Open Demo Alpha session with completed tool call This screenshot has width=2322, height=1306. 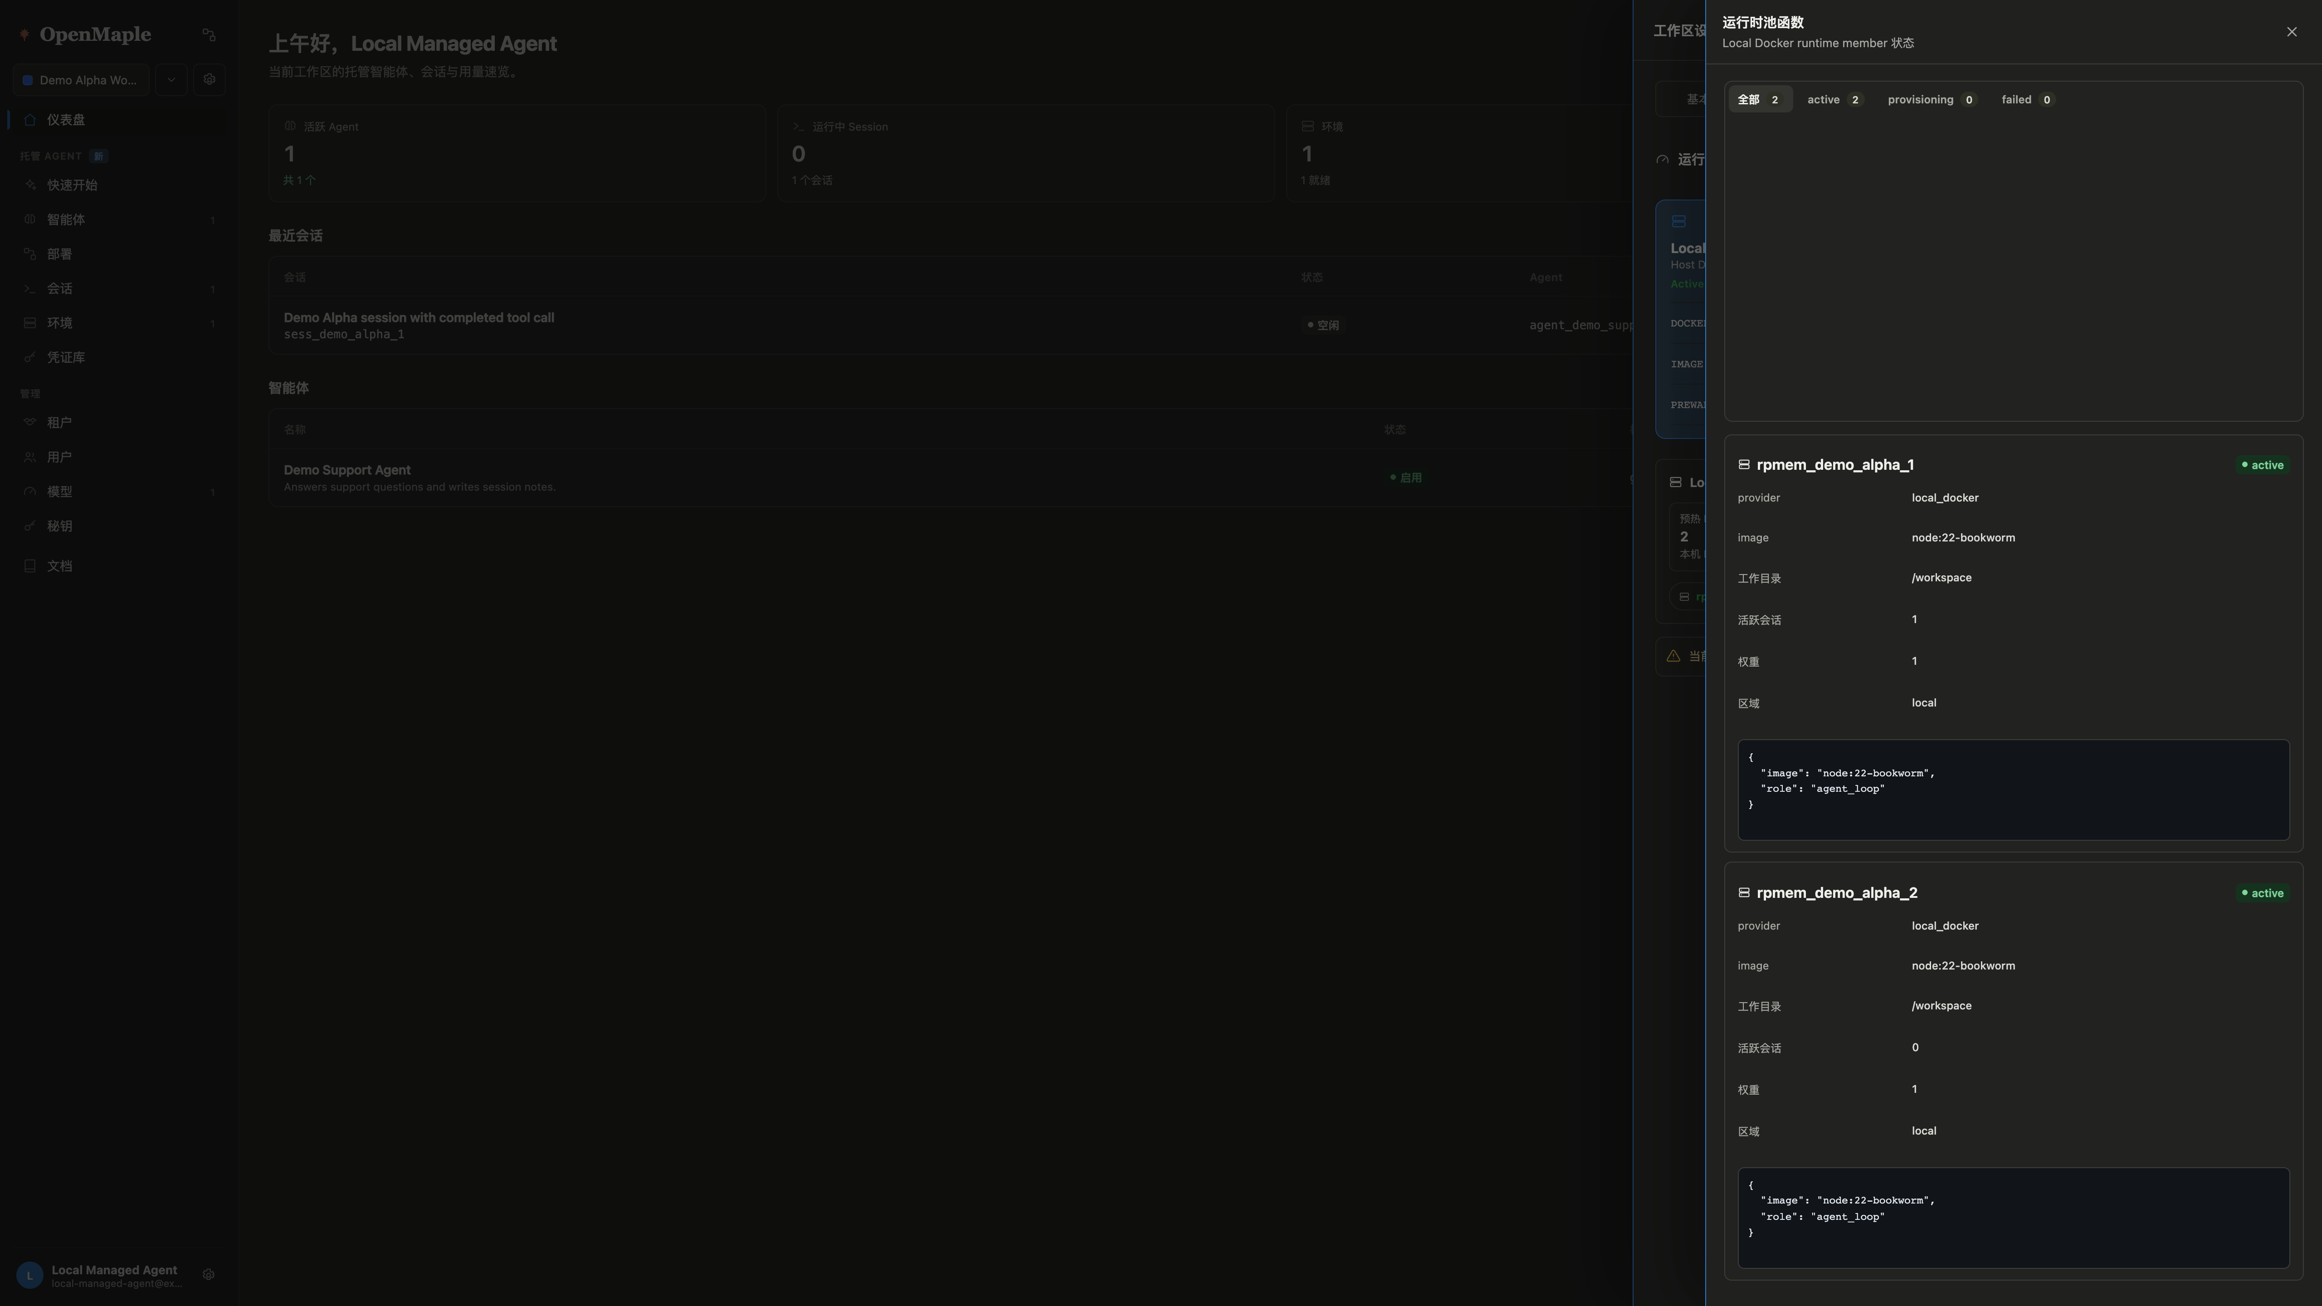tap(419, 318)
